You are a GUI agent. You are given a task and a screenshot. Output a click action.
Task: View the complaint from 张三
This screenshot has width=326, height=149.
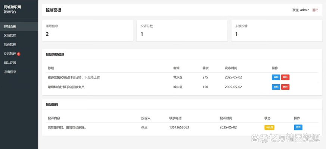(298, 127)
